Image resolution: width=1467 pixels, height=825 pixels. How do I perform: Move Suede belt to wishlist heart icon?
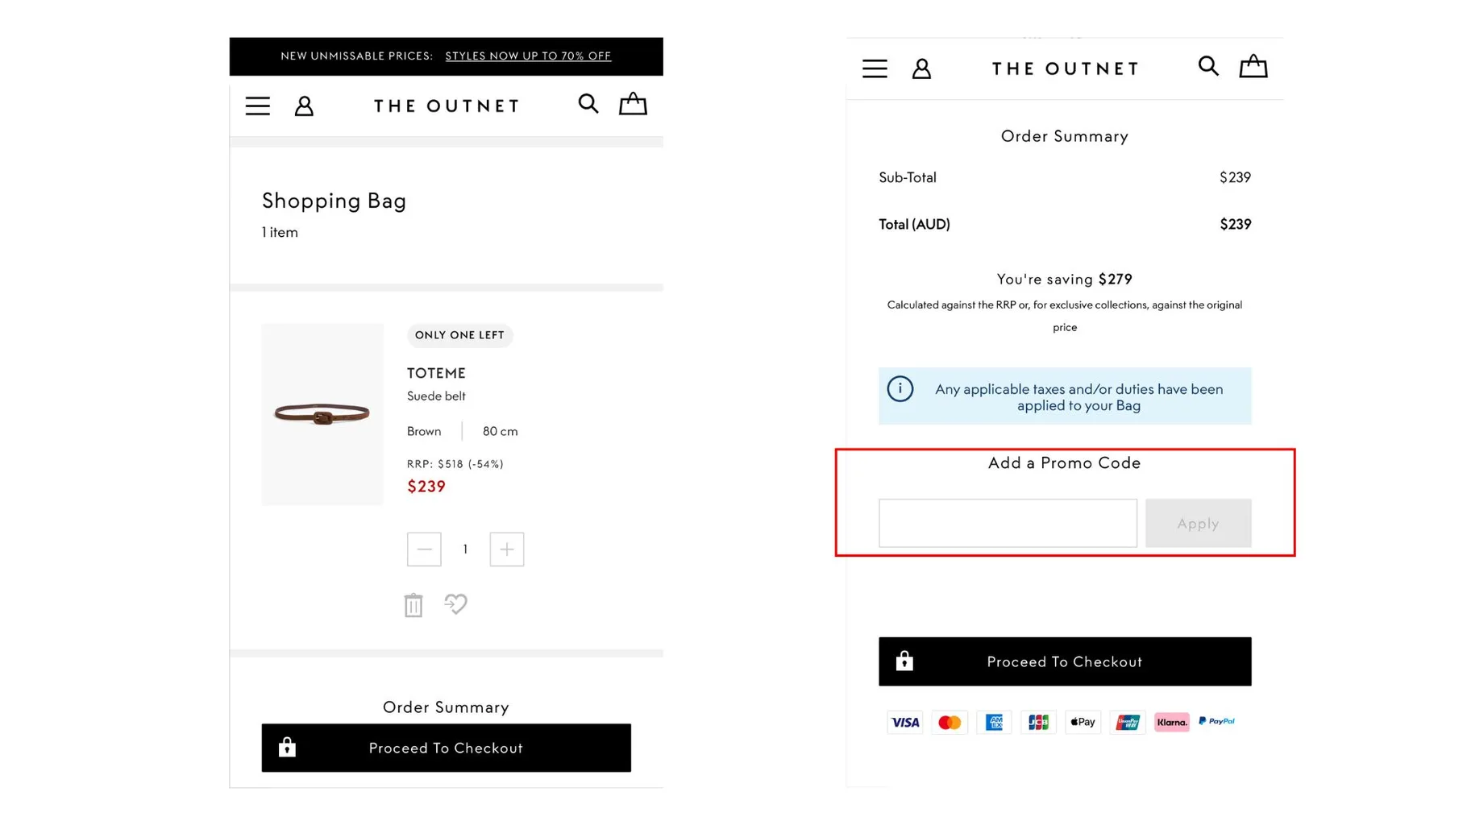click(455, 604)
